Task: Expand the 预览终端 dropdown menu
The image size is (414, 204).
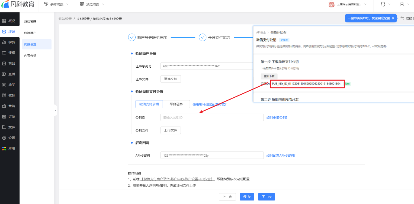Action: pyautogui.click(x=92, y=4)
